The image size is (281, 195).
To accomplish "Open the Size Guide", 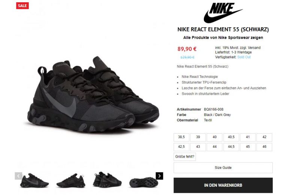I will point(223,168).
